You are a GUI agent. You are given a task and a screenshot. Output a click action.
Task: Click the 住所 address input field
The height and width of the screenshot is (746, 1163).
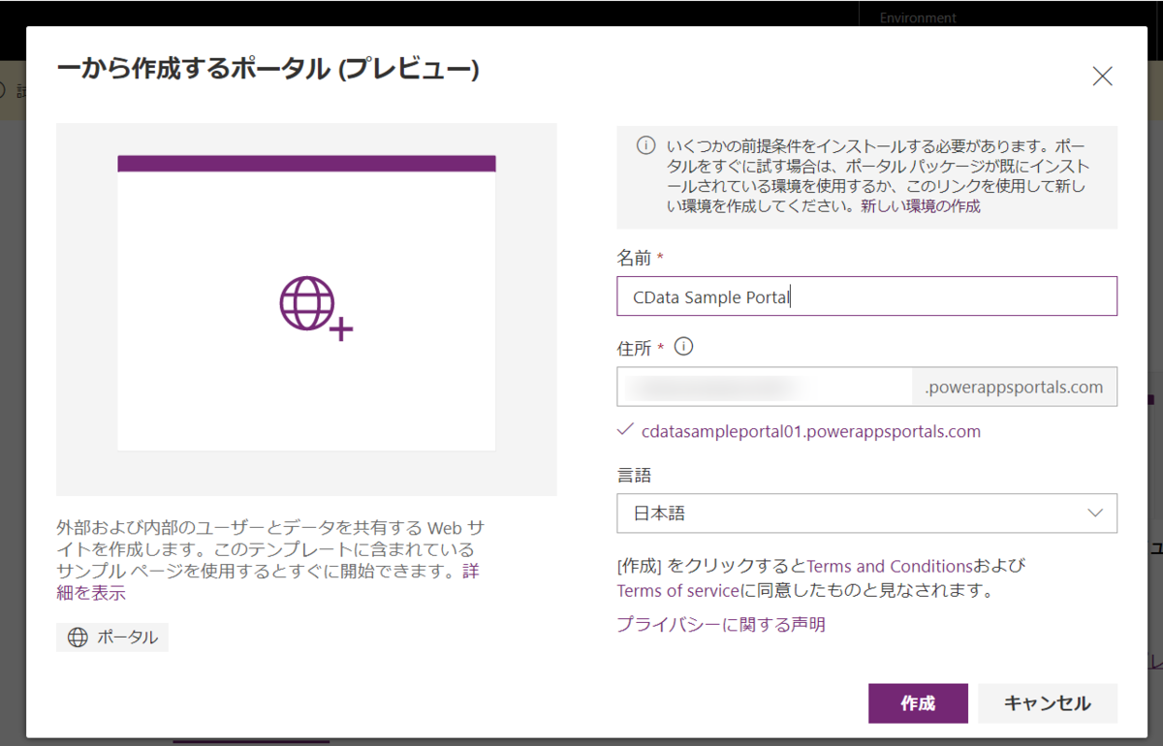765,387
